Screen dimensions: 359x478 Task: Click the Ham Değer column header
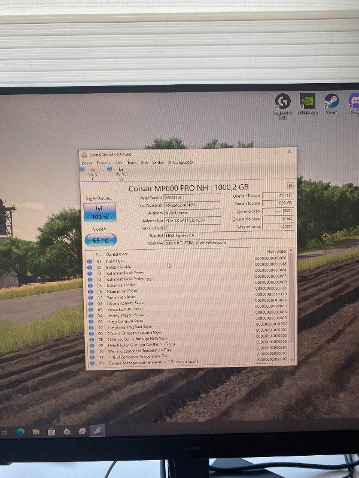point(277,252)
